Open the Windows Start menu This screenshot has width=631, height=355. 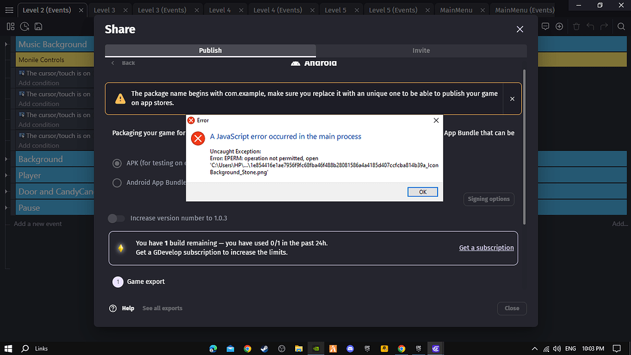[8, 349]
